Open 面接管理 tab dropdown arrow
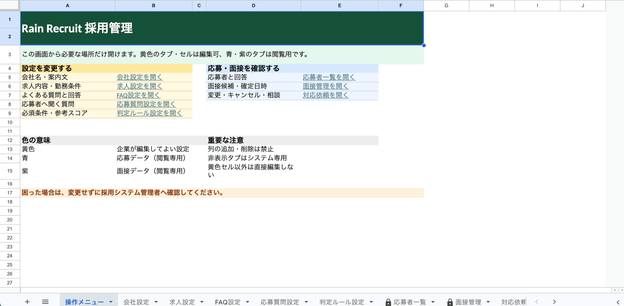The height and width of the screenshot is (306, 624). (x=488, y=302)
